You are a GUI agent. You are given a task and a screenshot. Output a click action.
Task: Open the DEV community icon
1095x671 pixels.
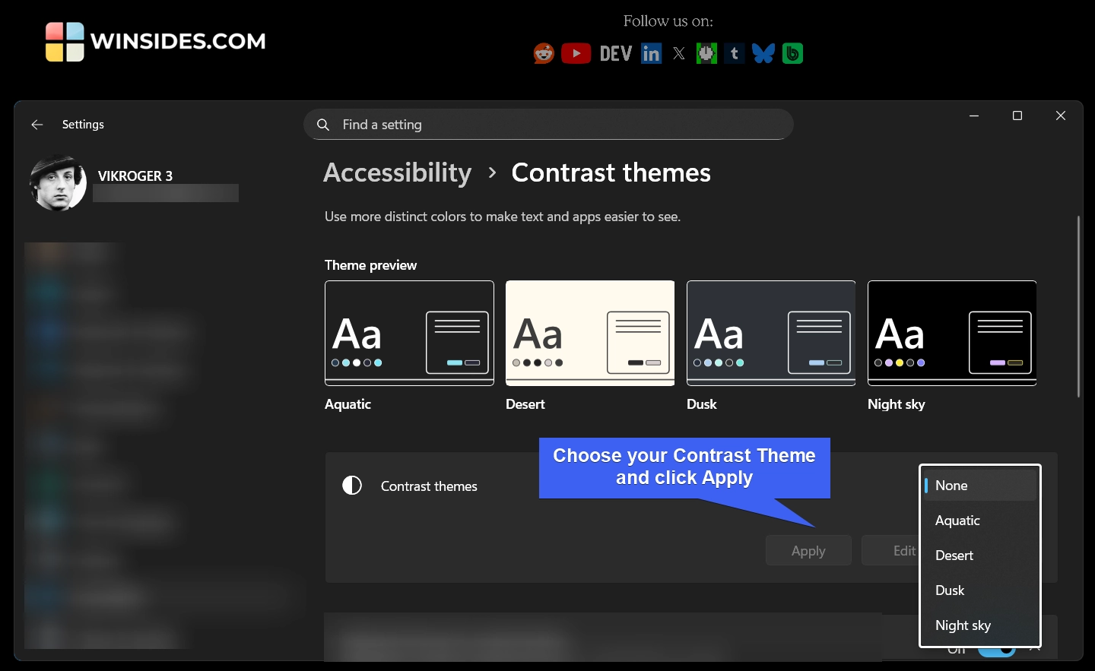click(616, 53)
